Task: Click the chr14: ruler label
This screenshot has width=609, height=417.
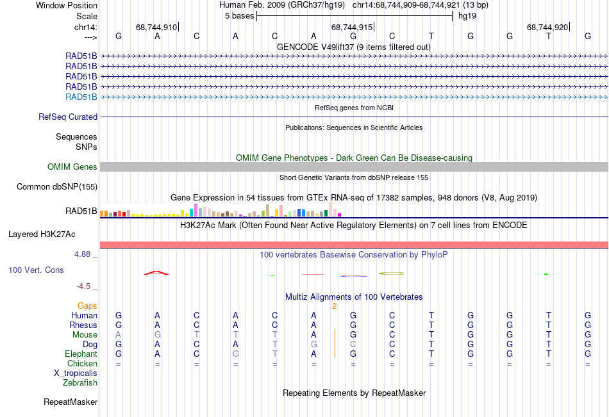Action: [85, 27]
